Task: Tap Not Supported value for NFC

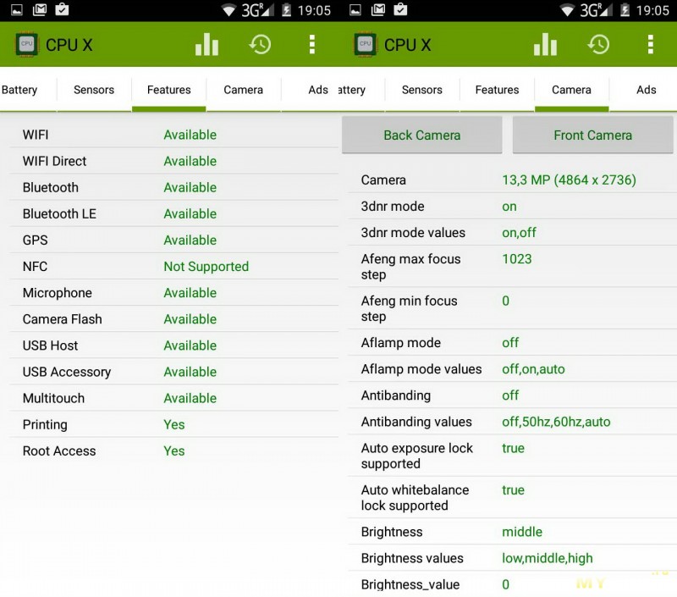Action: (x=206, y=267)
